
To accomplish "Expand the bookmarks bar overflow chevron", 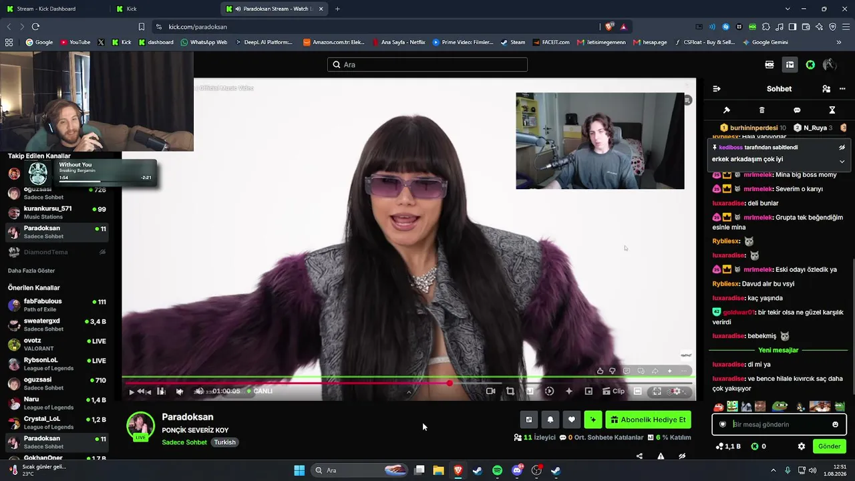I will pos(839,42).
